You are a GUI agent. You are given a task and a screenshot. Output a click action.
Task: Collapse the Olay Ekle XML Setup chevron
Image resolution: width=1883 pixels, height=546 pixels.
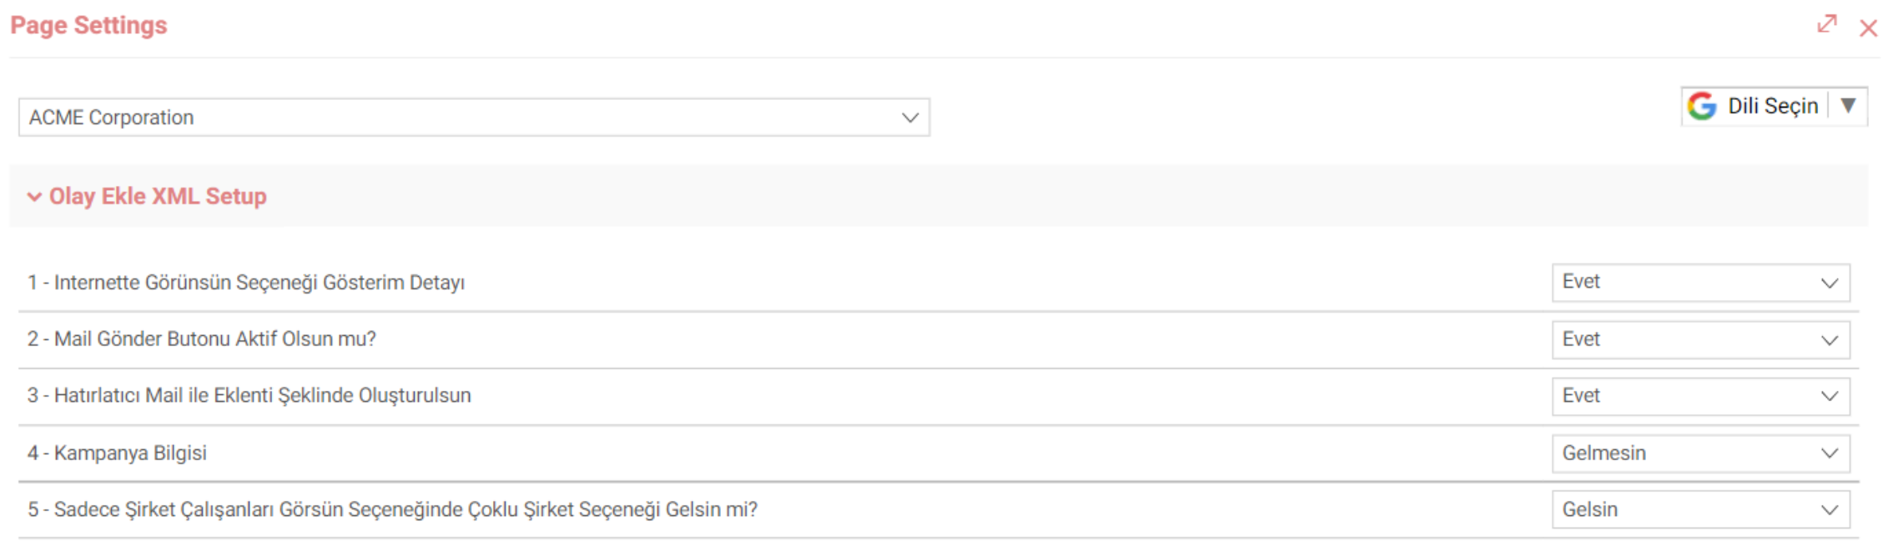pos(34,197)
